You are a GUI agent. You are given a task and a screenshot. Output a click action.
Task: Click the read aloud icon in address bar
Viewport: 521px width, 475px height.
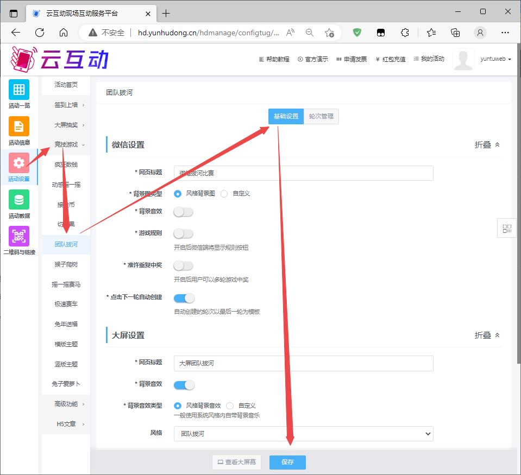[x=290, y=33]
